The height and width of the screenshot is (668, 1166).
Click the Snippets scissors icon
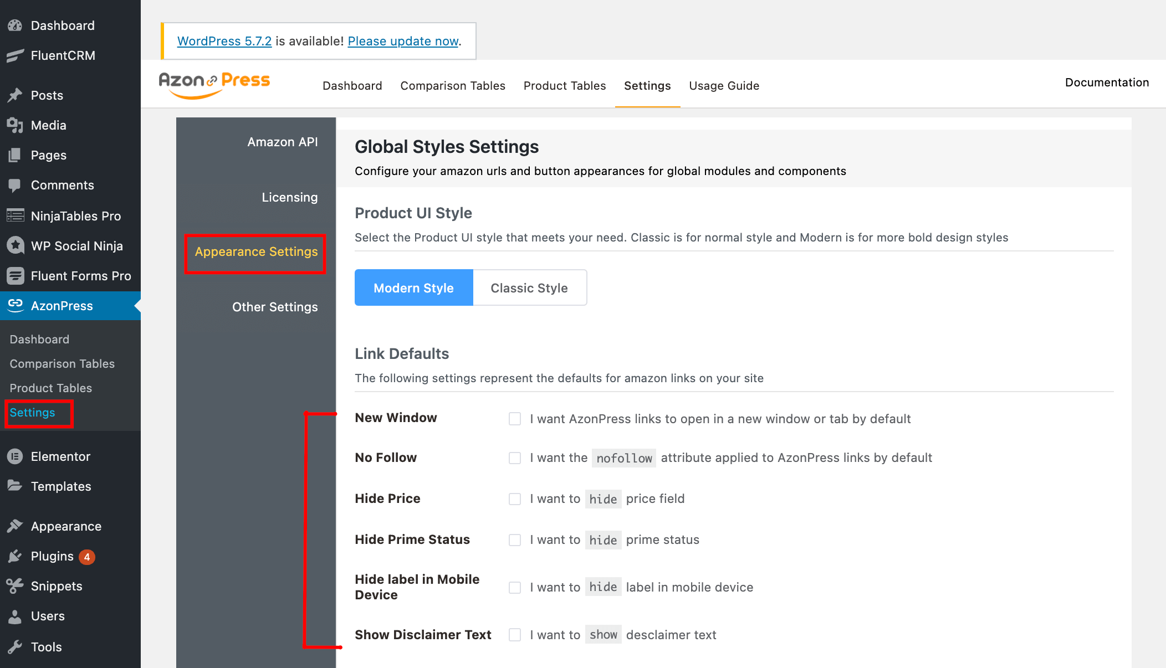click(15, 585)
